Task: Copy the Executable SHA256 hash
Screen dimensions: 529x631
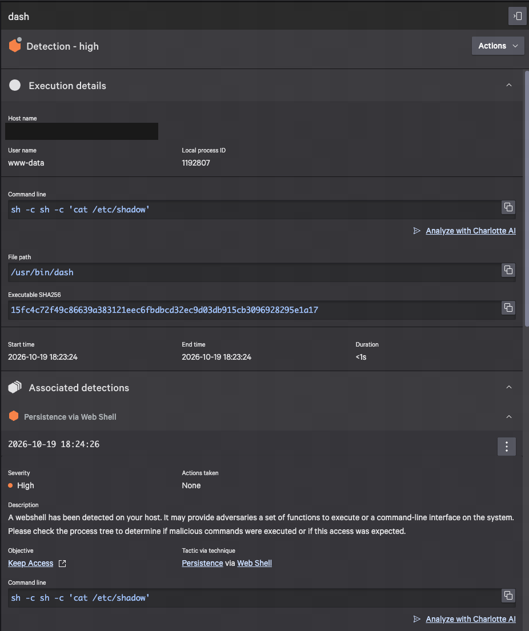Action: (508, 308)
